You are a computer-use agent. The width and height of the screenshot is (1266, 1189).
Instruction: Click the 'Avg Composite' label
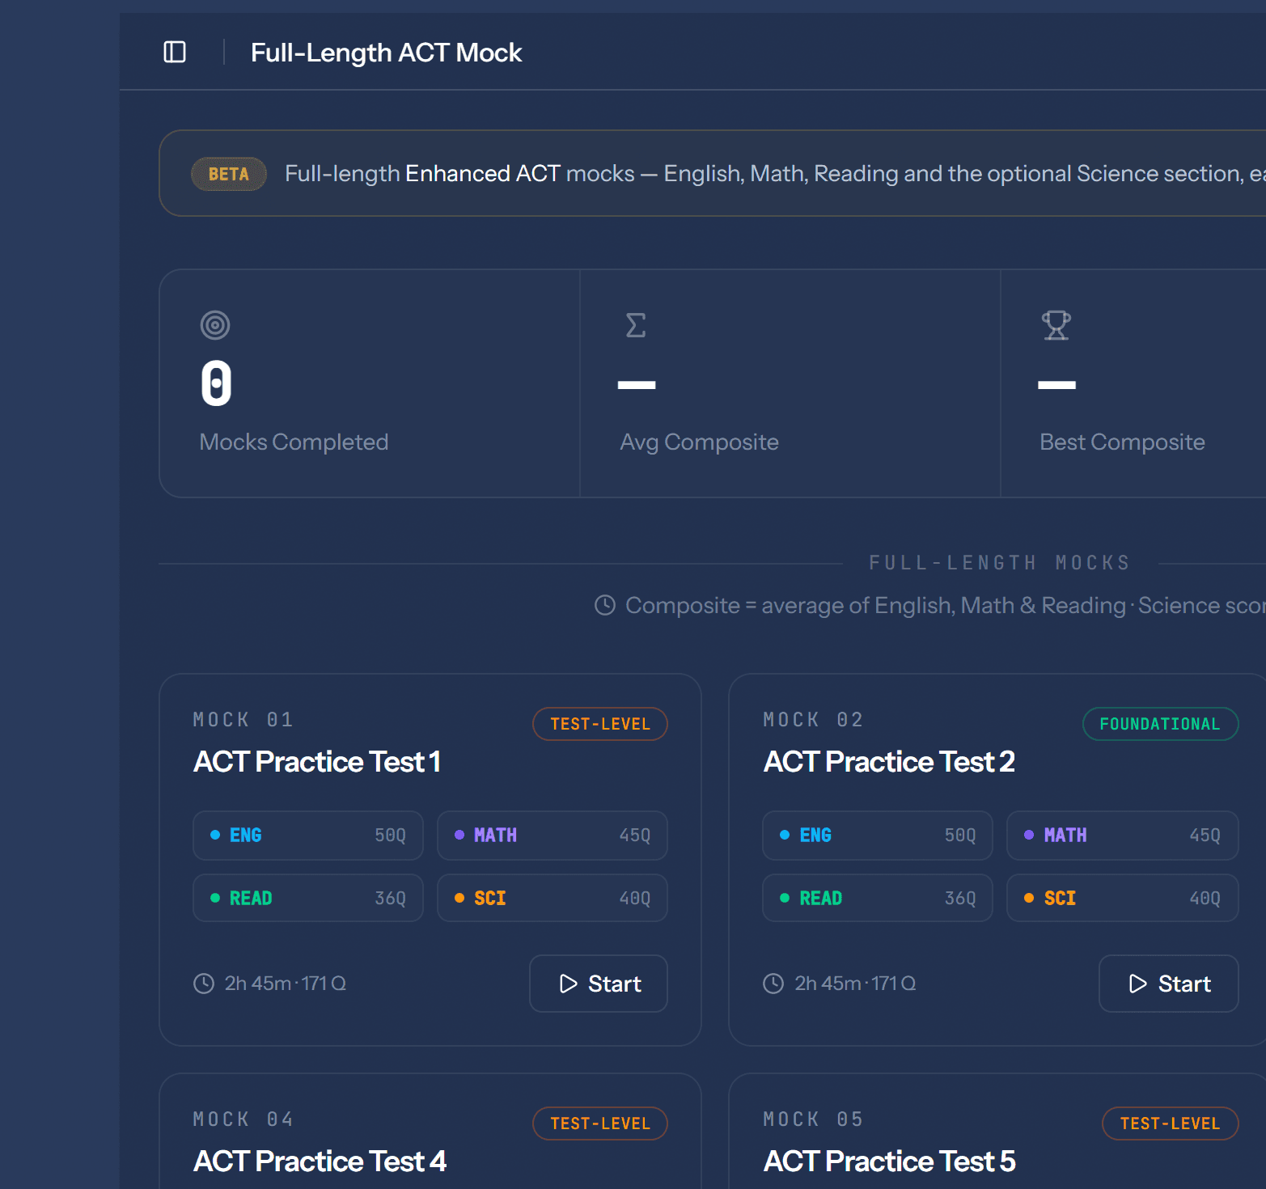coord(699,442)
